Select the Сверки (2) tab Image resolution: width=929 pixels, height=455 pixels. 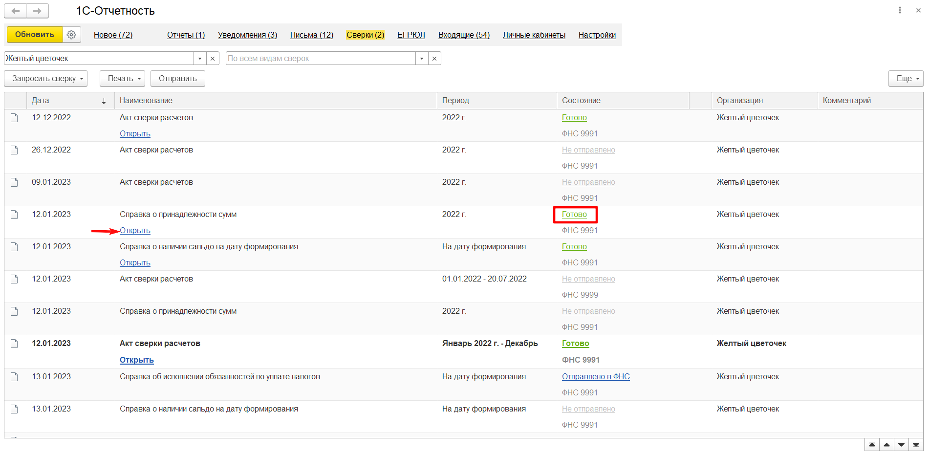point(366,35)
